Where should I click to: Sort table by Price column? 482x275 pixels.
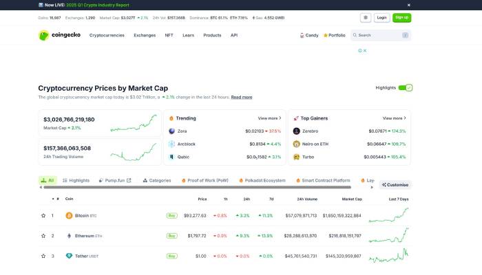click(x=202, y=199)
